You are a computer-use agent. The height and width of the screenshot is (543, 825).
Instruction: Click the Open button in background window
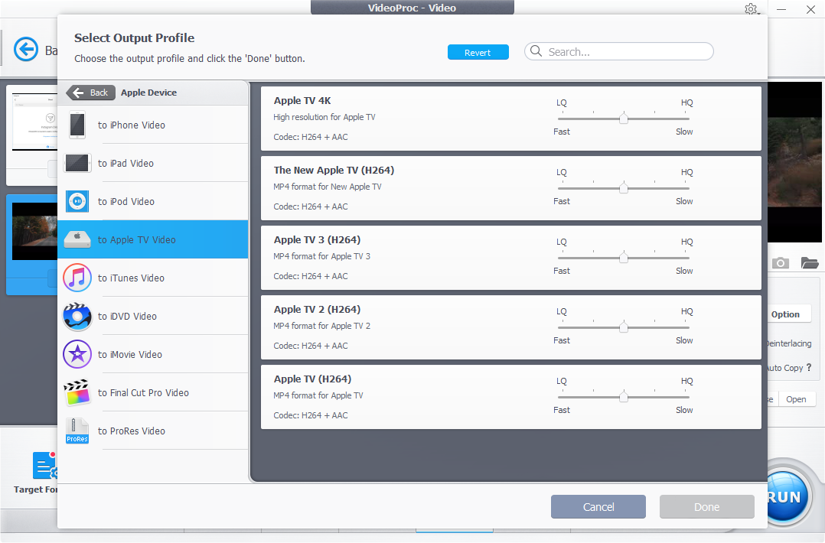click(797, 399)
